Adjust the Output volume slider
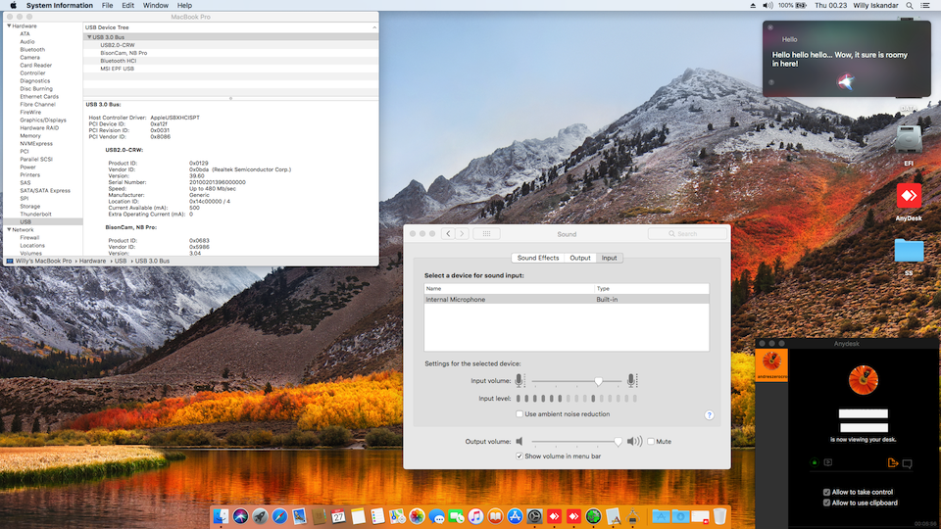This screenshot has height=529, width=941. (x=618, y=442)
